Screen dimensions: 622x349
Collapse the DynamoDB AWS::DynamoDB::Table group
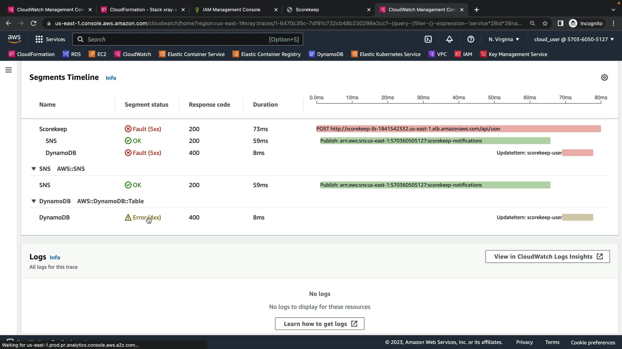tap(34, 201)
